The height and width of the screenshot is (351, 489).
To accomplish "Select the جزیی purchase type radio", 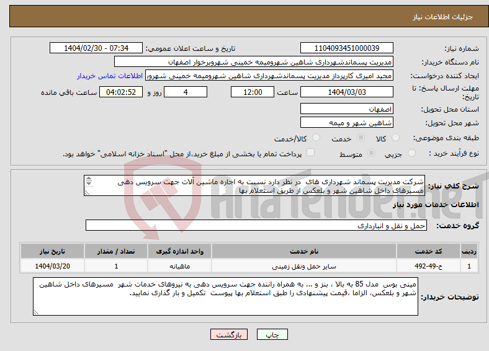I will pos(411,153).
